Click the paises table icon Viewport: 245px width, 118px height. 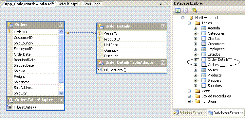coord(204,70)
